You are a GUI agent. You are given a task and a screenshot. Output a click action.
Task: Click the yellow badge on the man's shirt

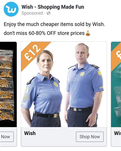click(x=82, y=74)
